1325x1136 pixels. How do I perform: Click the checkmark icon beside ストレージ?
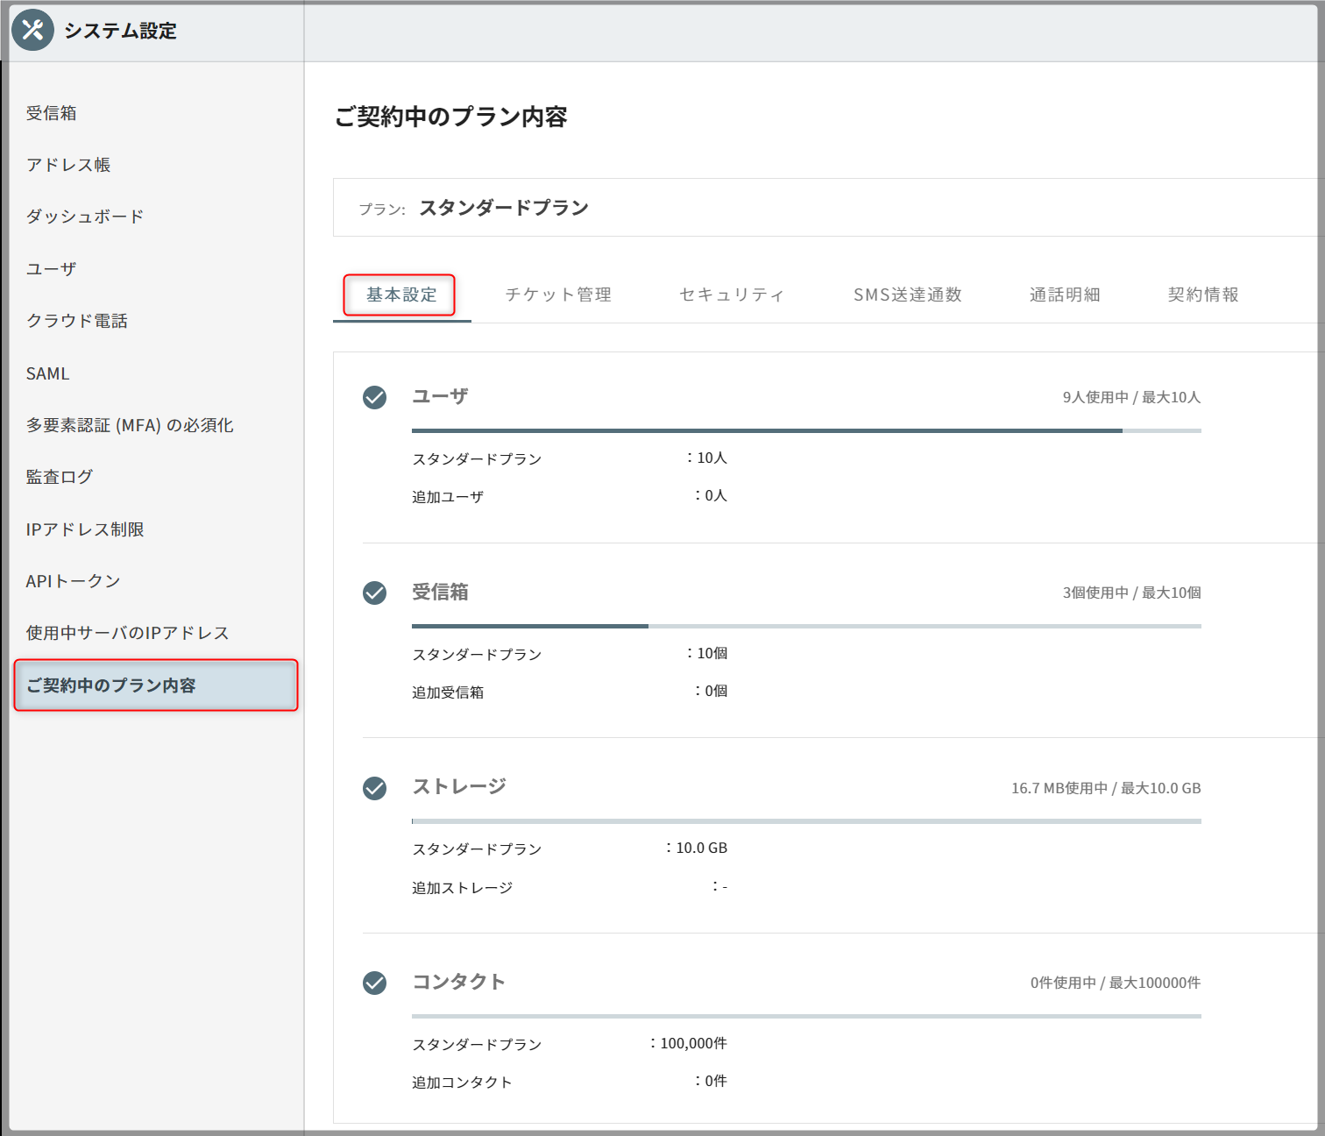point(374,788)
